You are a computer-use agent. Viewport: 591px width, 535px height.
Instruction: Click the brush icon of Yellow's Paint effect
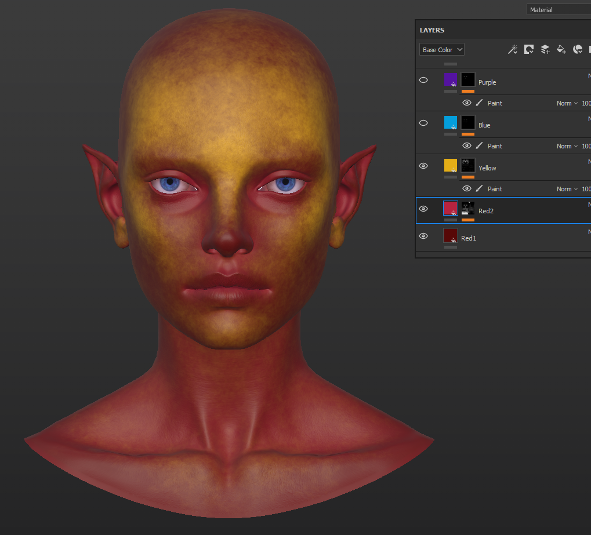click(480, 189)
